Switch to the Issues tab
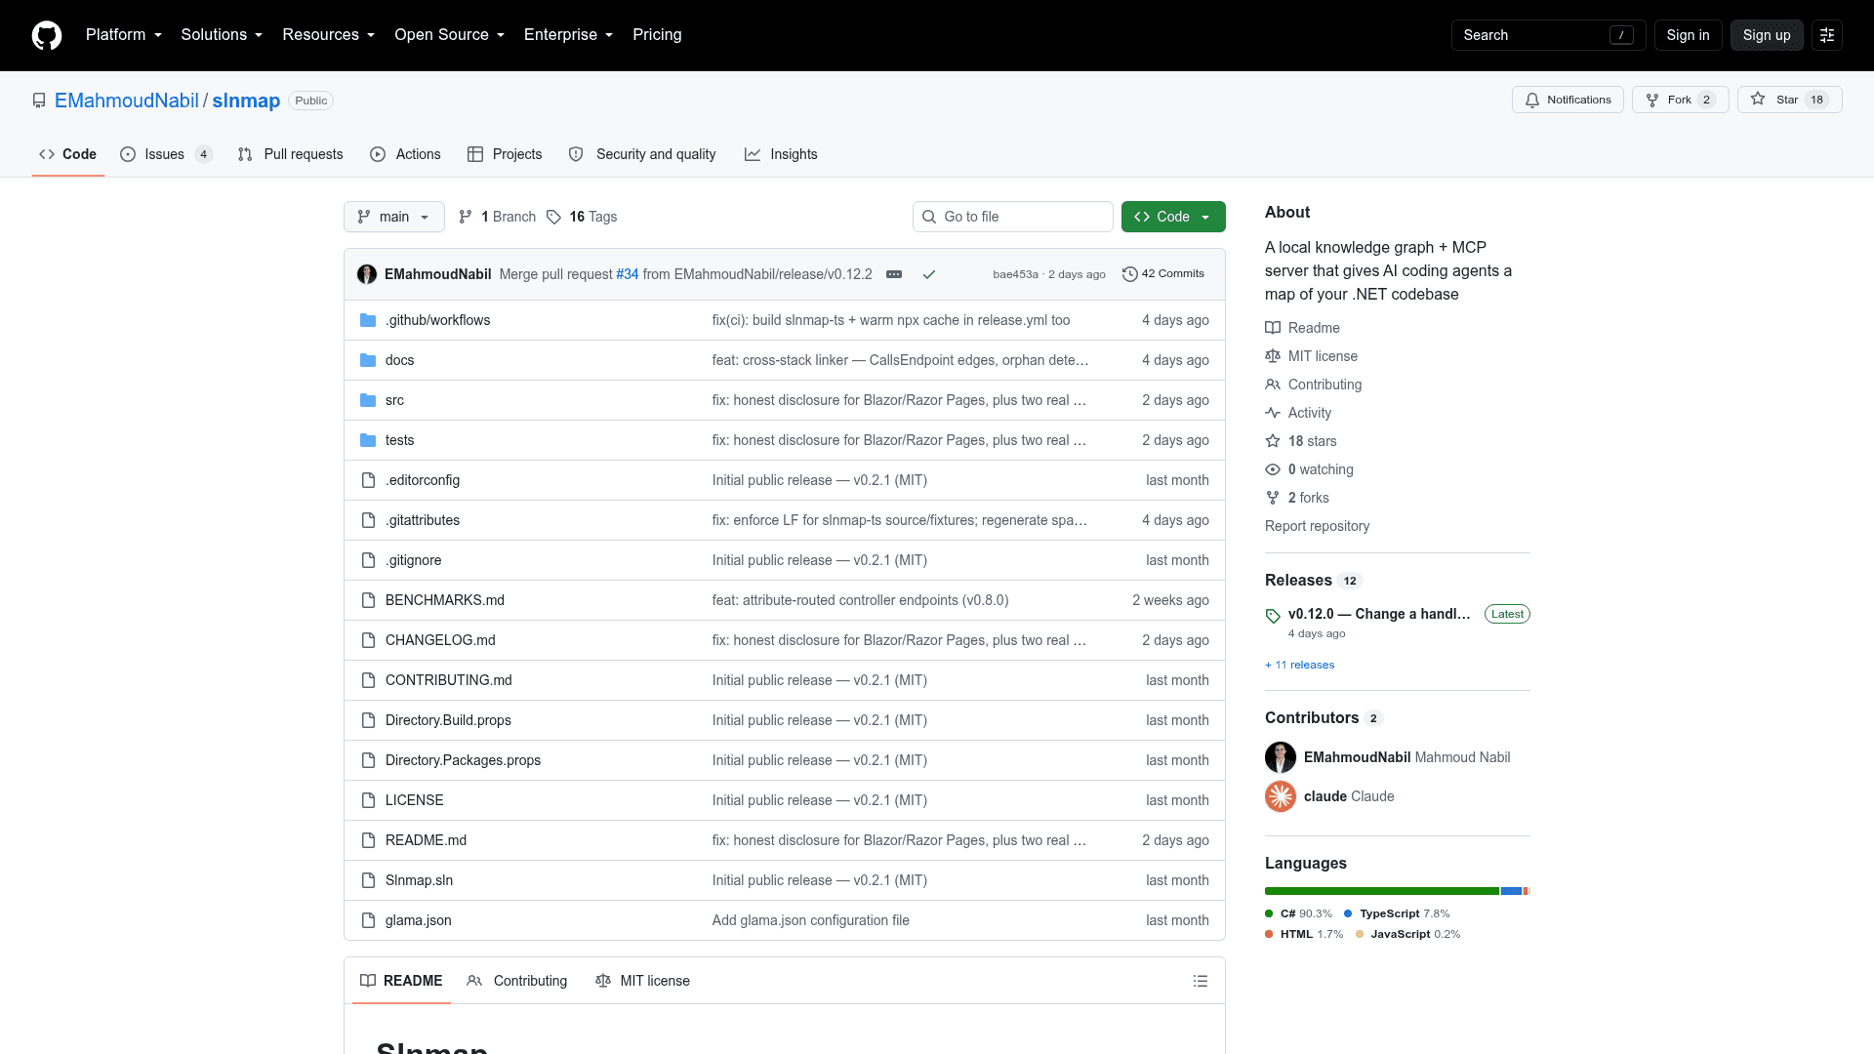Viewport: 1874px width, 1054px height. pos(166,154)
